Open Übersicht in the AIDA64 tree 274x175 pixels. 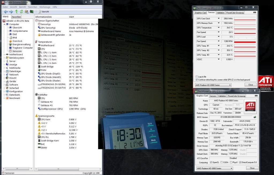click(17, 28)
